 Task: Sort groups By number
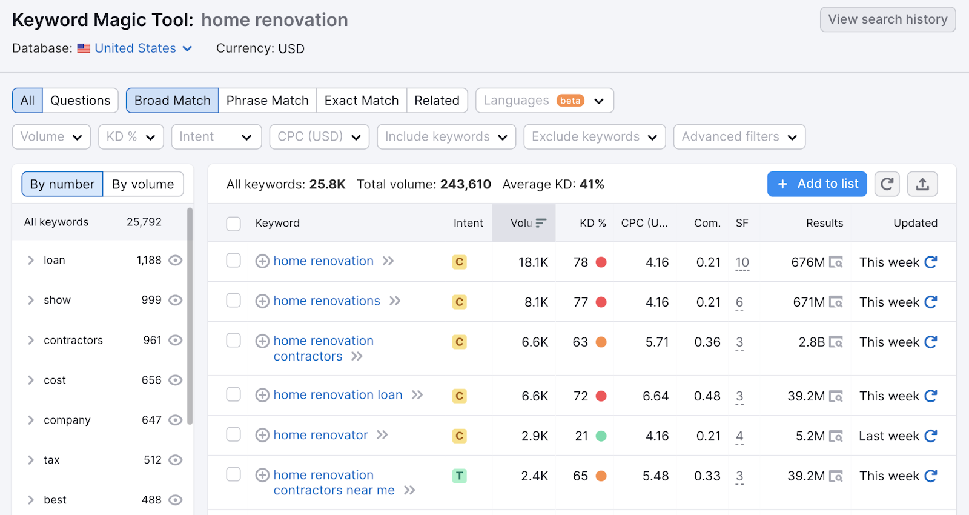tap(62, 184)
